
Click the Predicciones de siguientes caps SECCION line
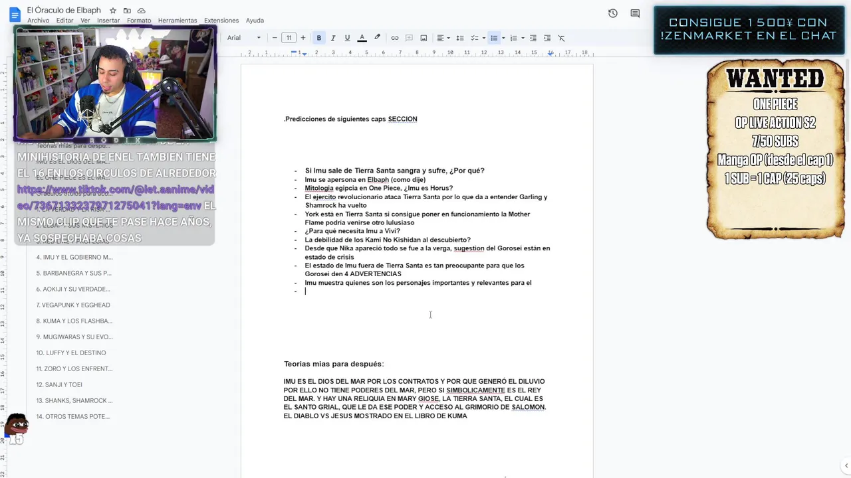click(350, 119)
